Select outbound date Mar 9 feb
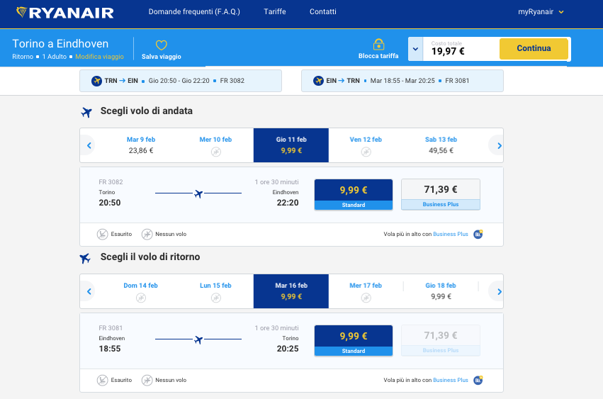603x399 pixels. (x=141, y=145)
